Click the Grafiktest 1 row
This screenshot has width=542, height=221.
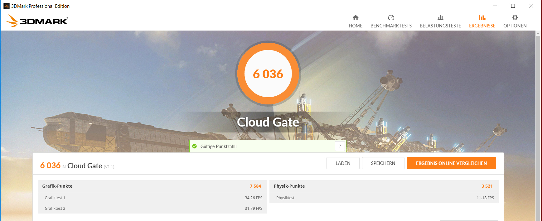(152, 198)
